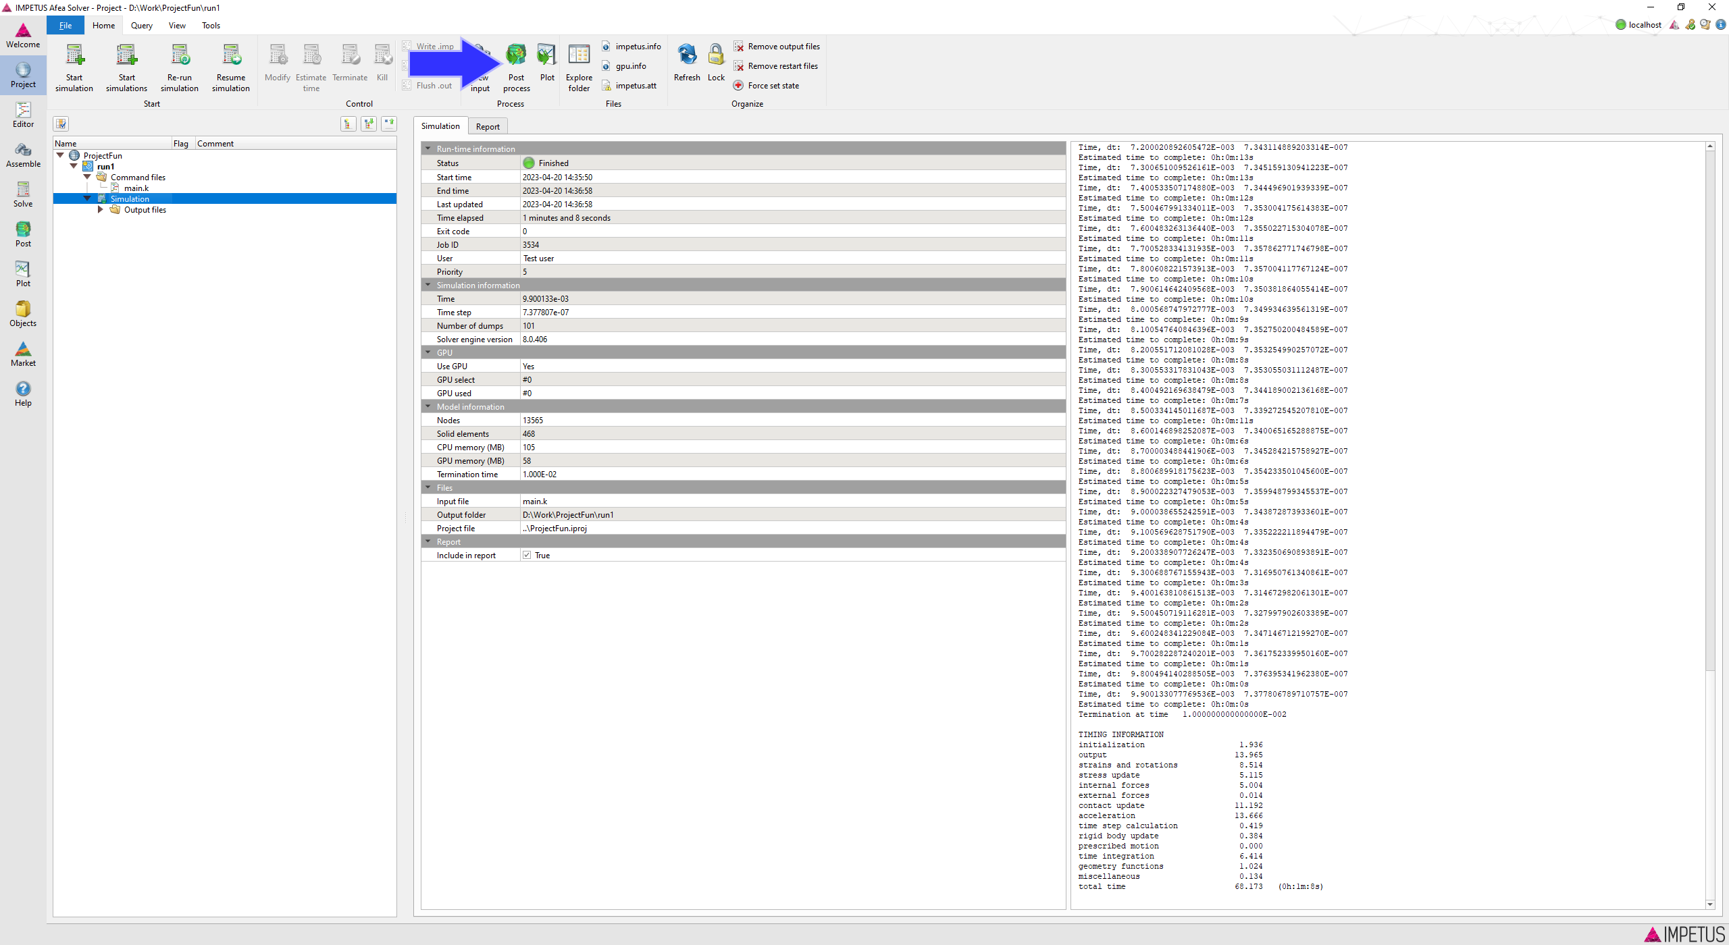1729x945 pixels.
Task: Open the Post sidebar page
Action: tap(23, 235)
